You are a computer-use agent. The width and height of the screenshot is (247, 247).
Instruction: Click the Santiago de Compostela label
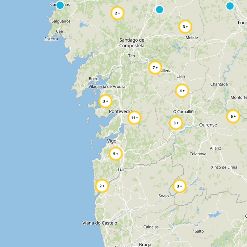(132, 43)
